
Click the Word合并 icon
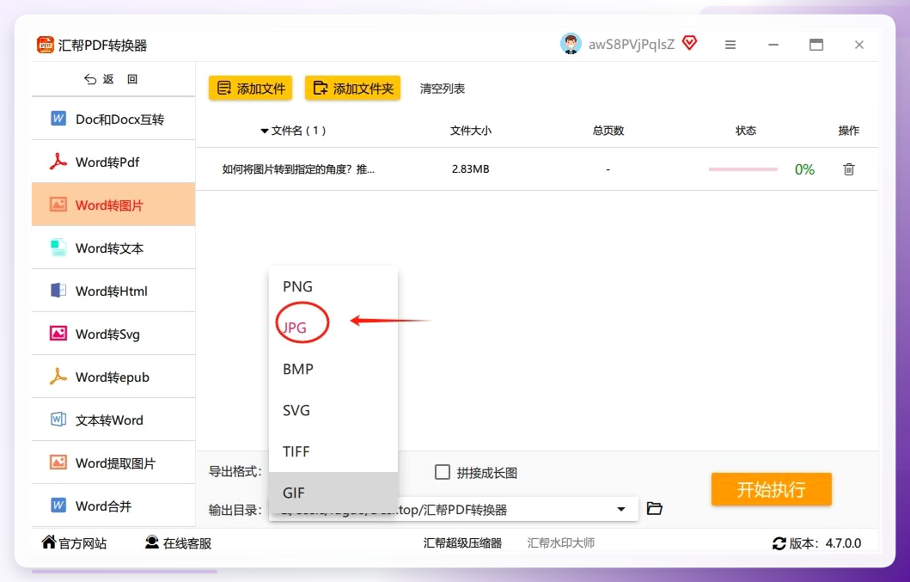pyautogui.click(x=58, y=505)
